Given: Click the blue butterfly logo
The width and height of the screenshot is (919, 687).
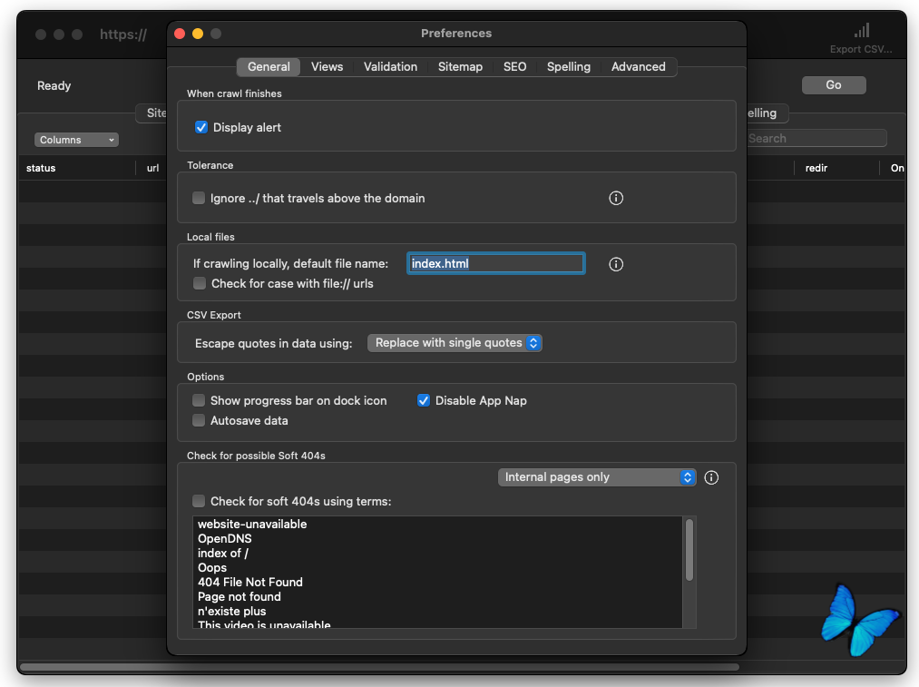Looking at the screenshot, I should [858, 619].
